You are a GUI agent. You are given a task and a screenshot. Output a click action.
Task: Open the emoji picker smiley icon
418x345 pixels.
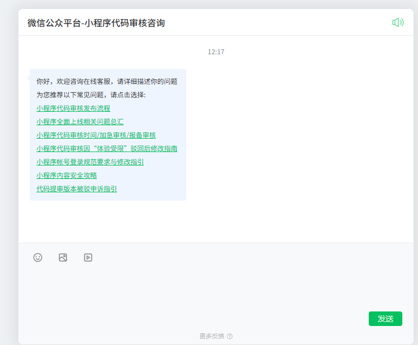[38, 257]
